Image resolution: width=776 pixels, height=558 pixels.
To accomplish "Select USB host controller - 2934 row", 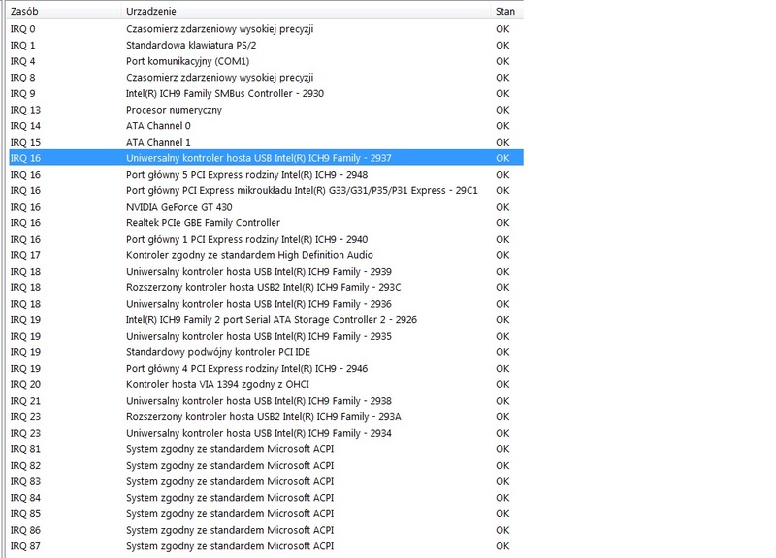I will click(x=266, y=433).
